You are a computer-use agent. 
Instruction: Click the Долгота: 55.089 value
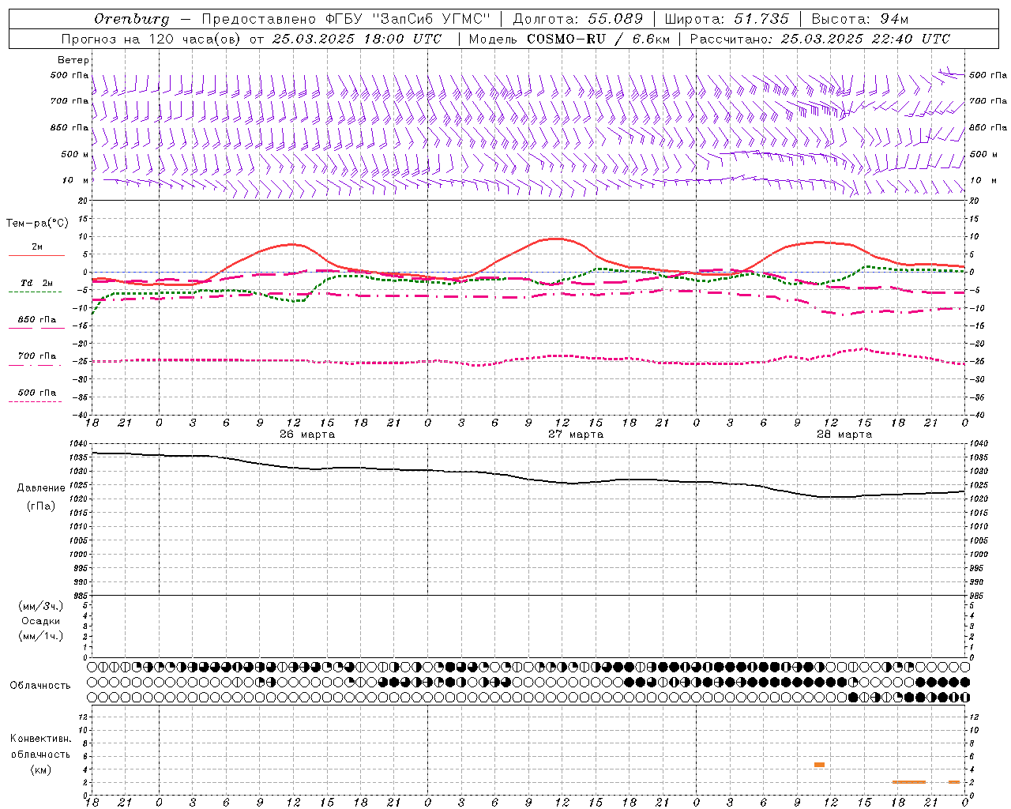[578, 19]
